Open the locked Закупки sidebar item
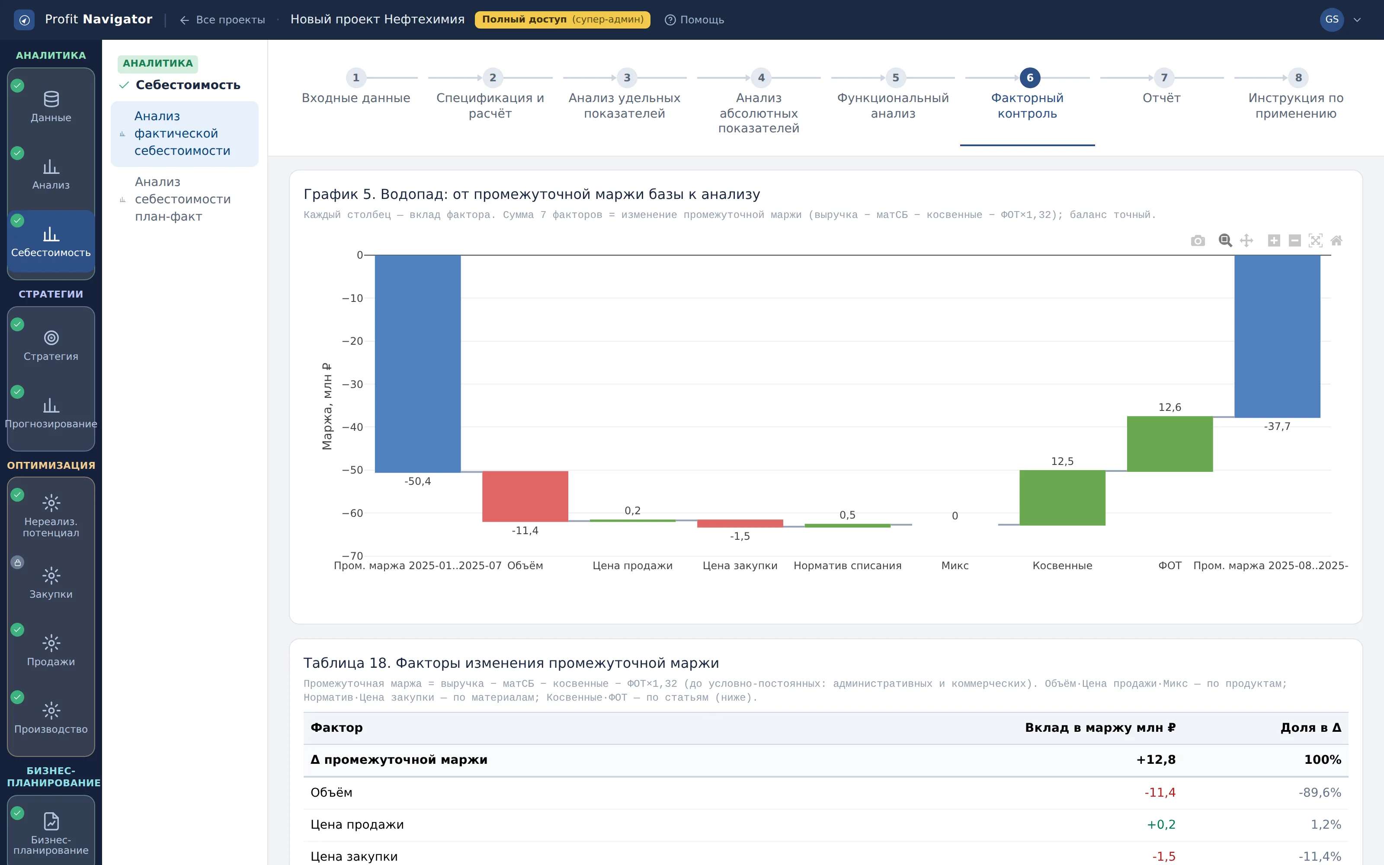1384x865 pixels. click(51, 583)
